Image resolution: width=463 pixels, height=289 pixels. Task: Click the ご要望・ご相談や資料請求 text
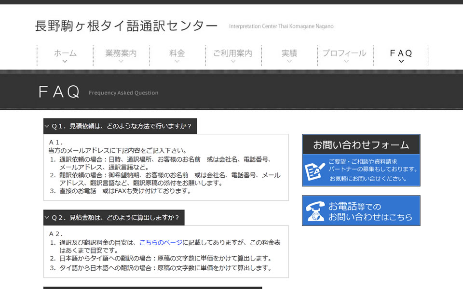coord(363,162)
